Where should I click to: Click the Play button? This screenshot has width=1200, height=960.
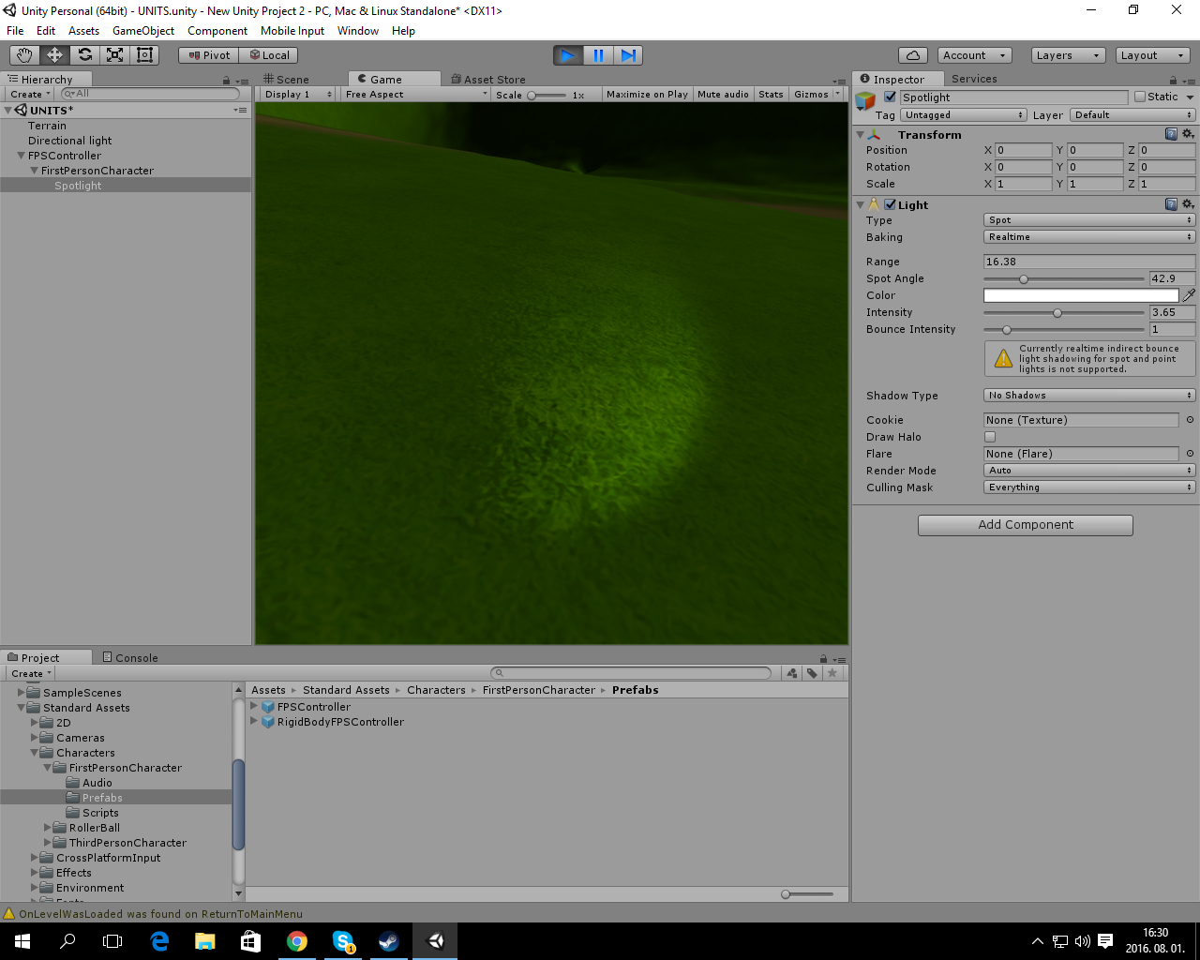pos(568,55)
